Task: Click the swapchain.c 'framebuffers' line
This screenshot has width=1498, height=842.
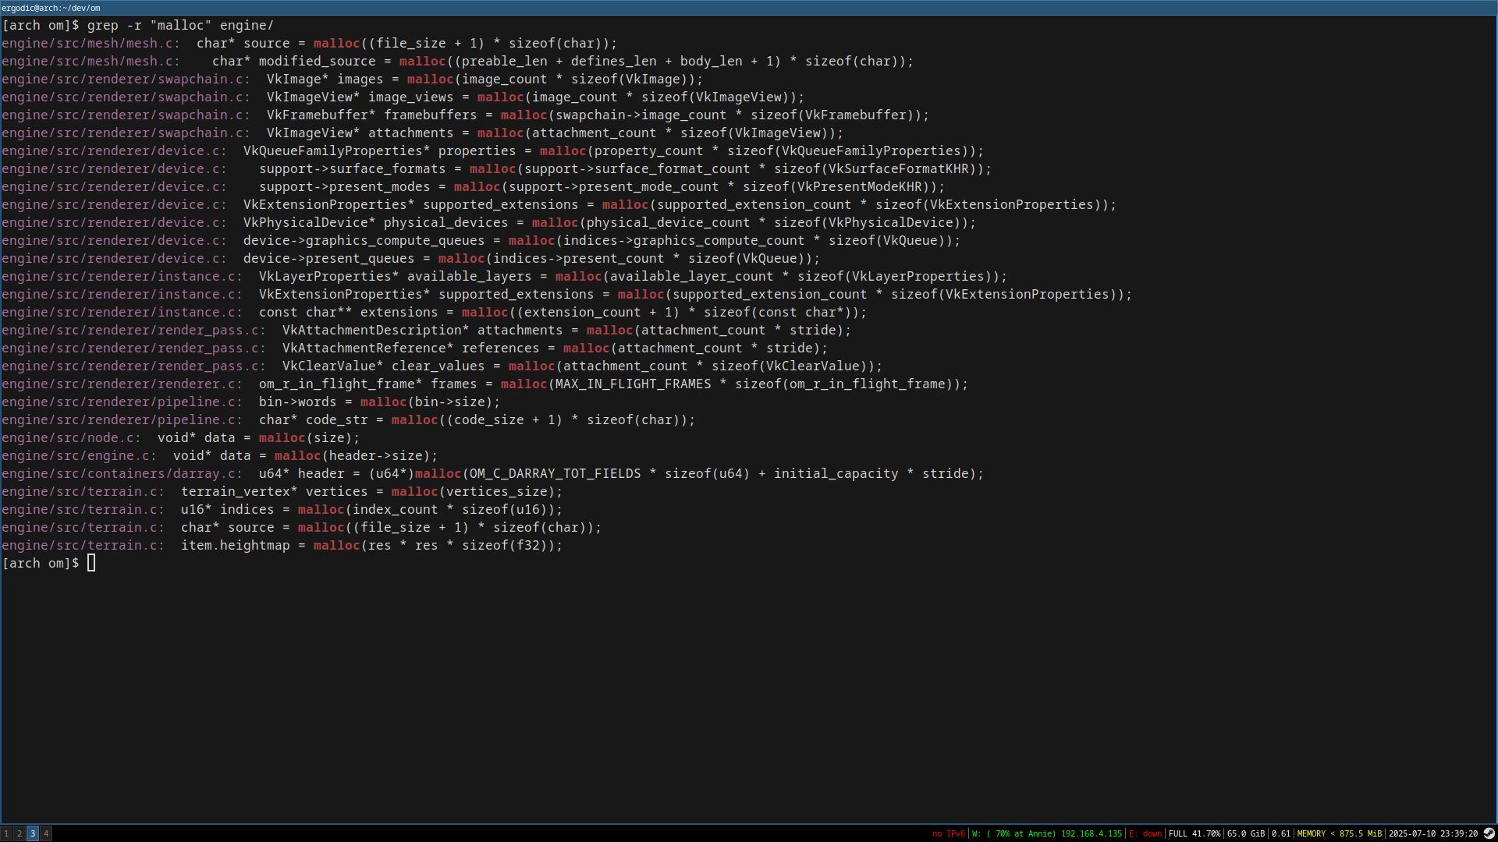Action: click(465, 115)
